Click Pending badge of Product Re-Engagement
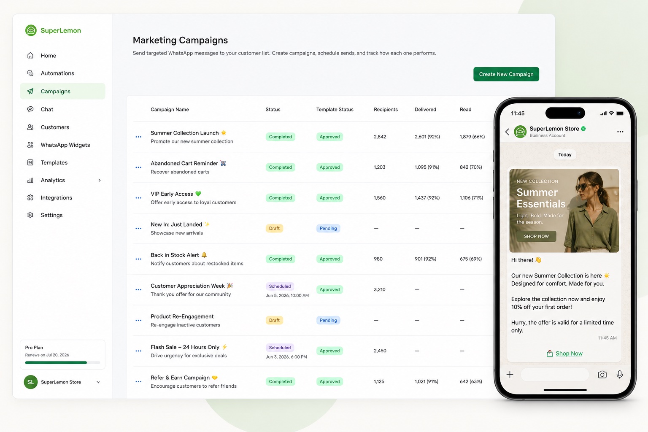Image resolution: width=648 pixels, height=432 pixels. click(x=328, y=320)
